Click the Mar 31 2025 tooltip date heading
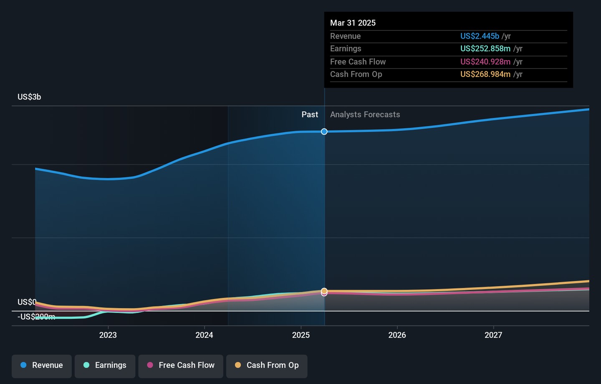 point(353,23)
